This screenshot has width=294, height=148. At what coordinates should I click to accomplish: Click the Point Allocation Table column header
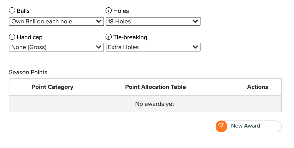point(156,87)
